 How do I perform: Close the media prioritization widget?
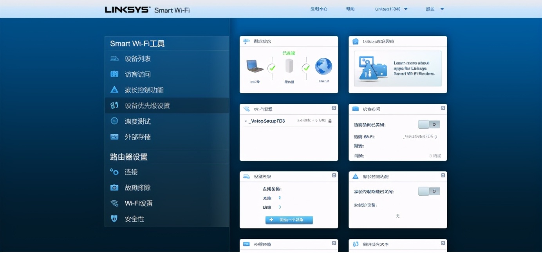[443, 243]
